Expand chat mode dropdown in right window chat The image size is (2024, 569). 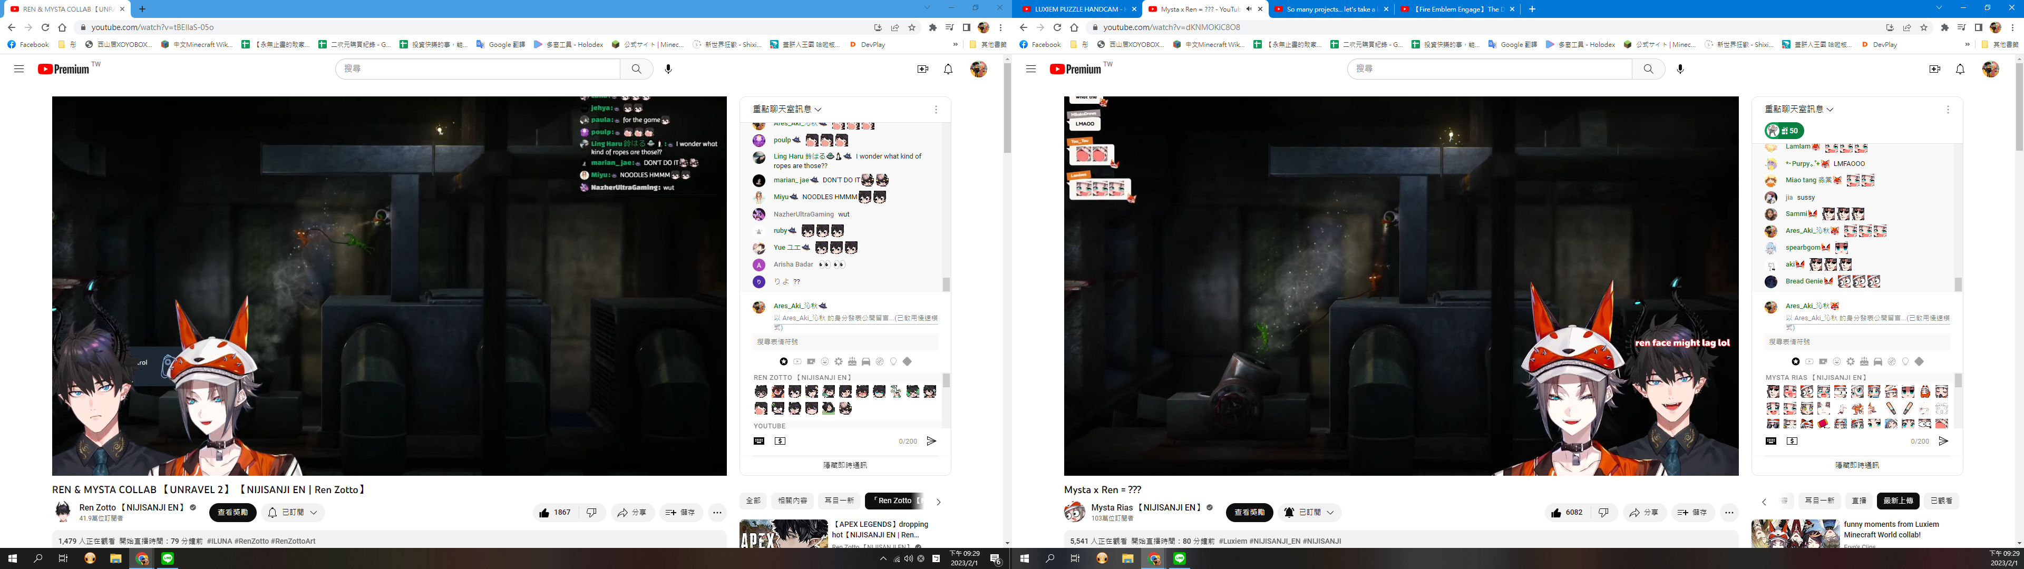click(1799, 109)
